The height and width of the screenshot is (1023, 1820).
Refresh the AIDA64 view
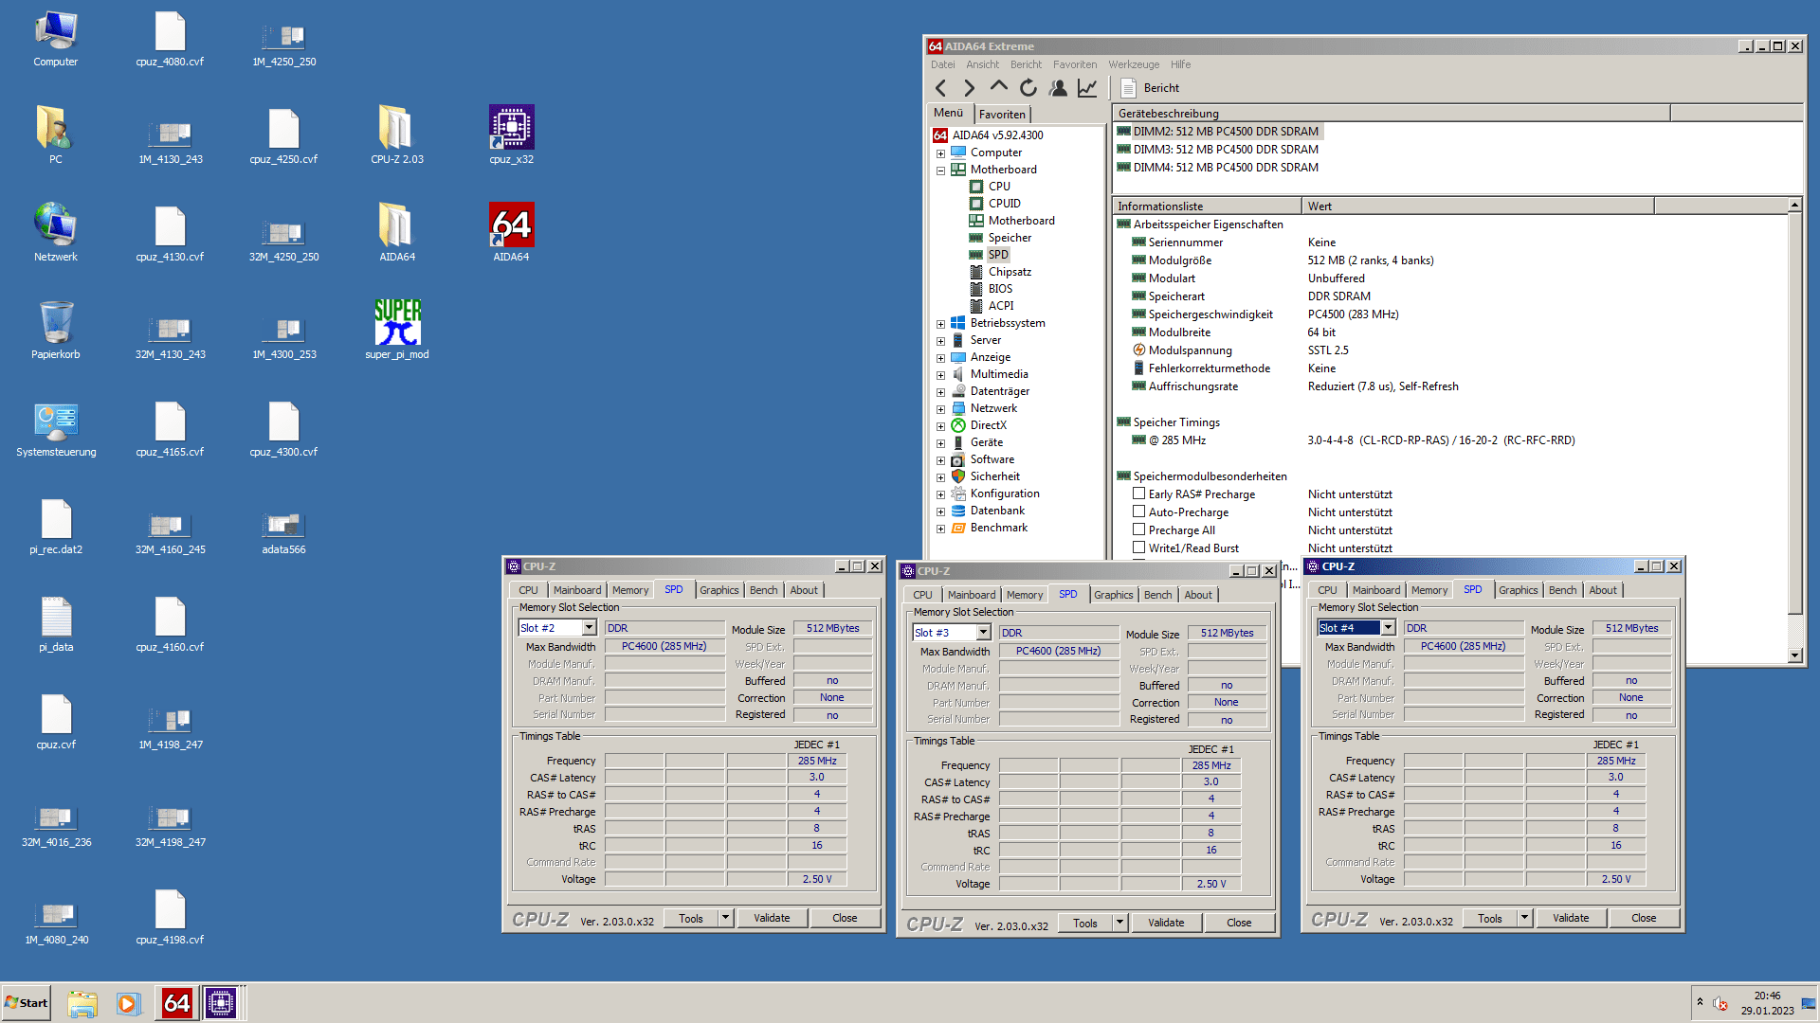[x=1028, y=88]
